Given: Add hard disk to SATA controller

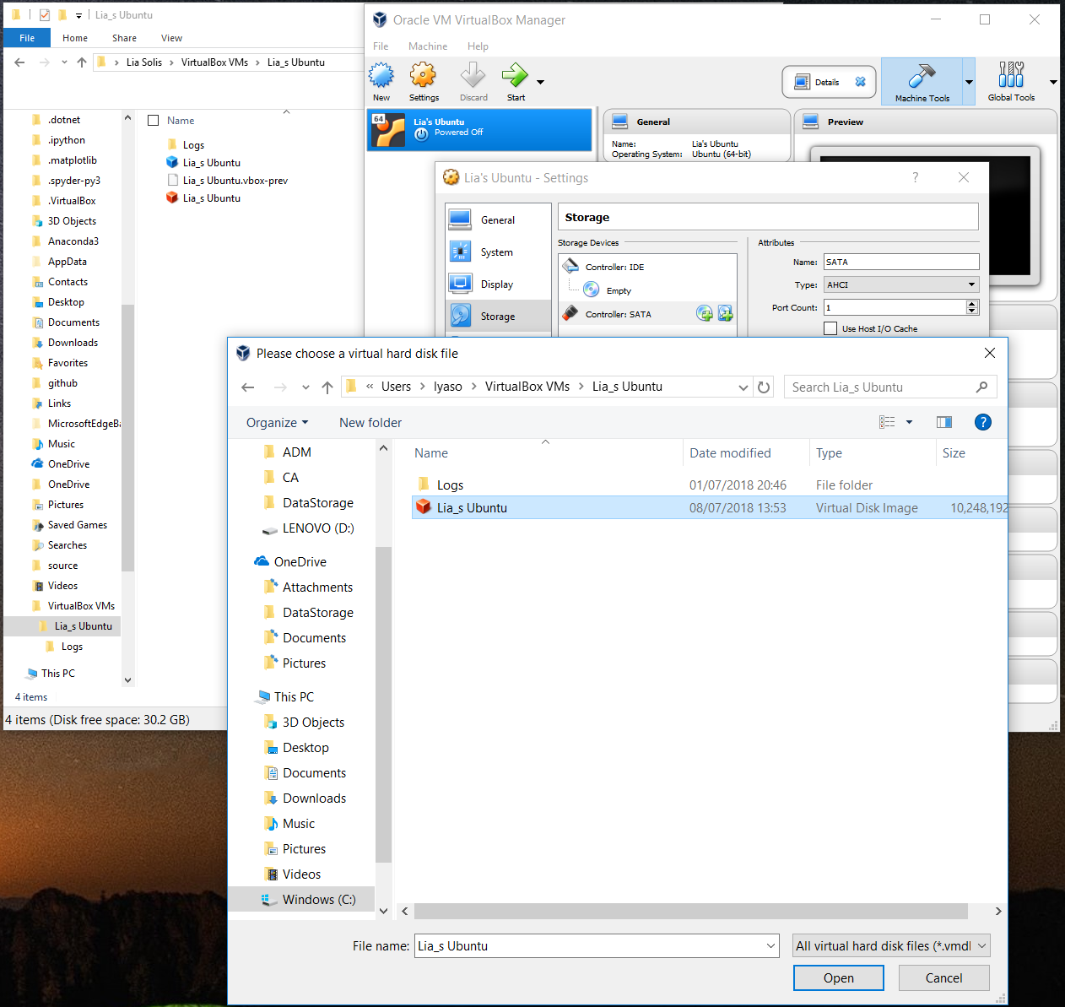Looking at the screenshot, I should (x=725, y=313).
